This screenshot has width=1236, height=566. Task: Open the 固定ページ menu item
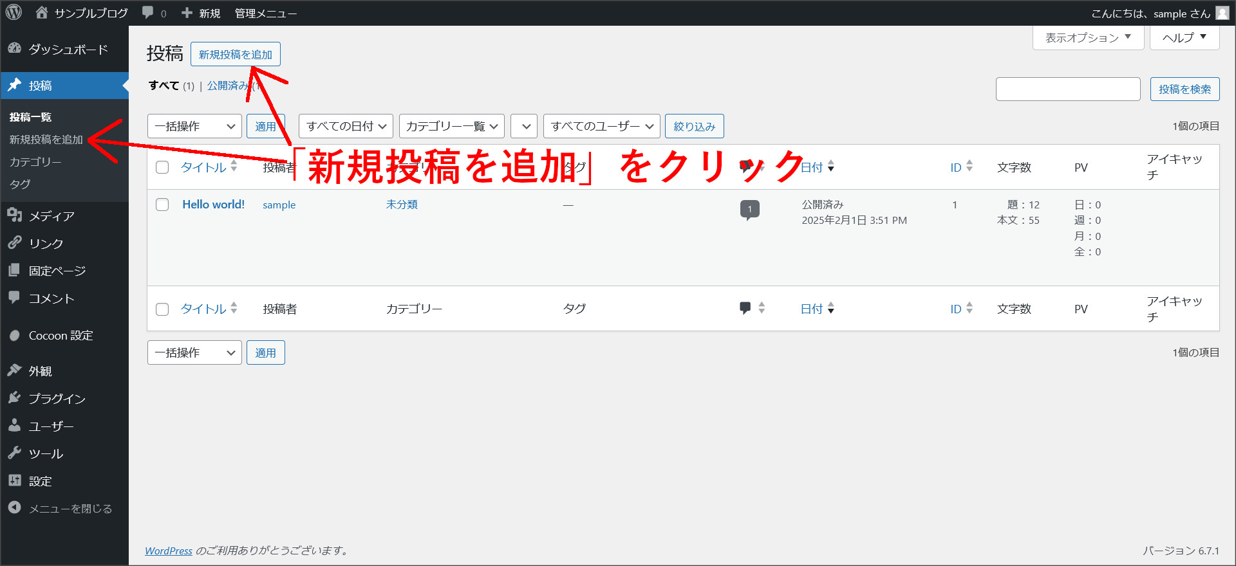click(57, 271)
